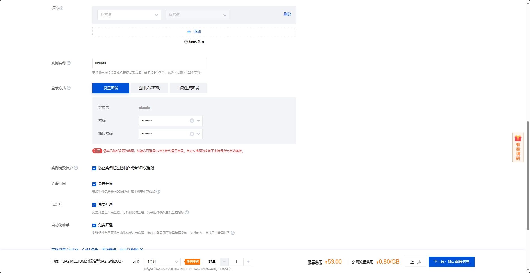
Task: Toggle the 安全加固 免费开通 checkbox
Action: click(x=94, y=184)
